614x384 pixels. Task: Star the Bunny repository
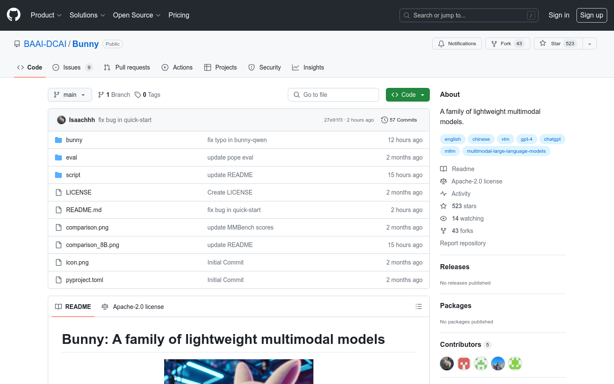click(558, 44)
